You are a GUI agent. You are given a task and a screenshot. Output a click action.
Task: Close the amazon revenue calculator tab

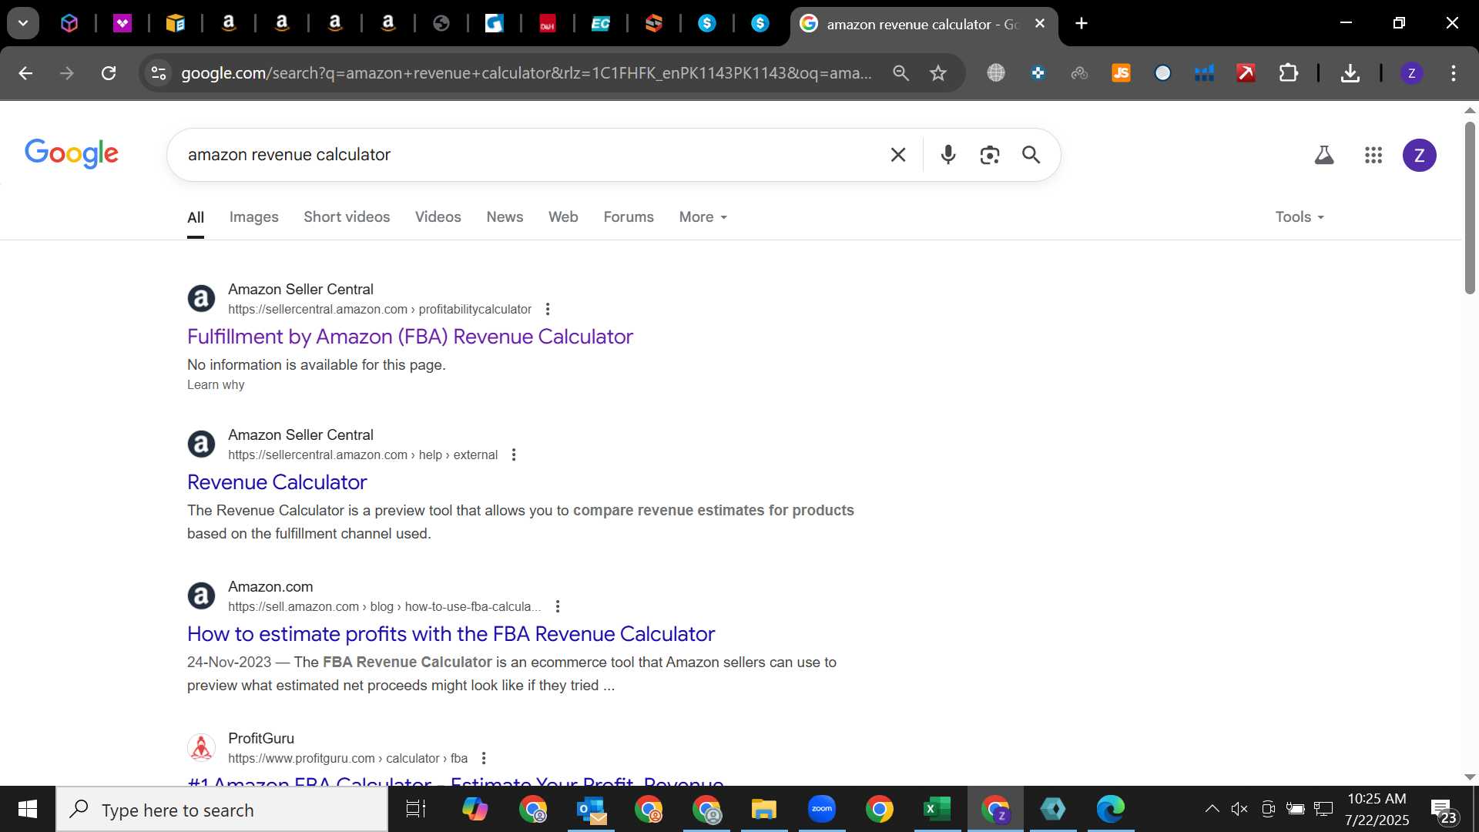[1040, 23]
